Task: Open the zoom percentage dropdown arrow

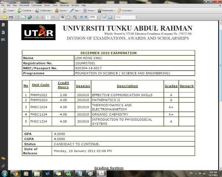Action: click(x=97, y=17)
